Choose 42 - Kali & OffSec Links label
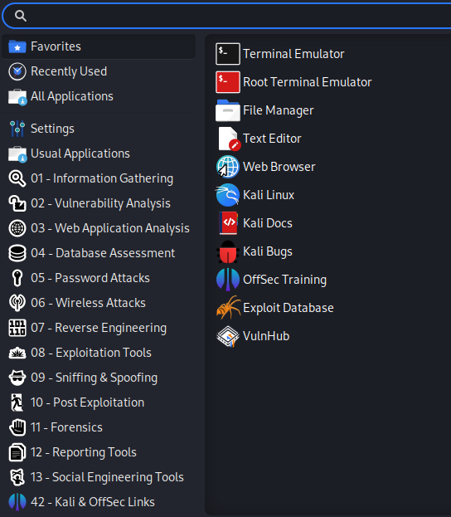 (93, 502)
